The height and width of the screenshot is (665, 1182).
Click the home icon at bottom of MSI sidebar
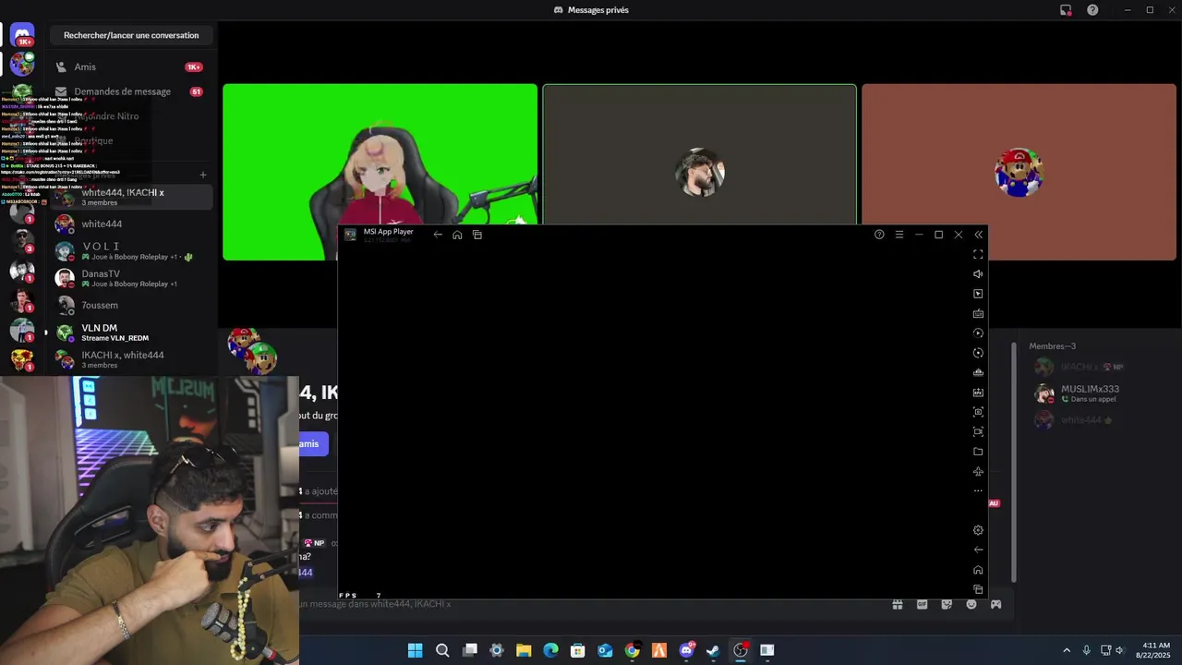point(978,570)
